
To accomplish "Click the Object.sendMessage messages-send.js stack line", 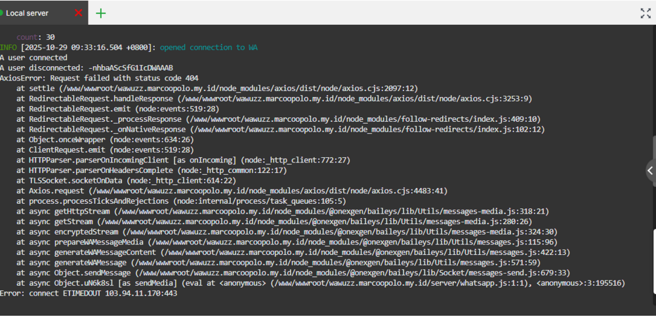I will (x=287, y=273).
